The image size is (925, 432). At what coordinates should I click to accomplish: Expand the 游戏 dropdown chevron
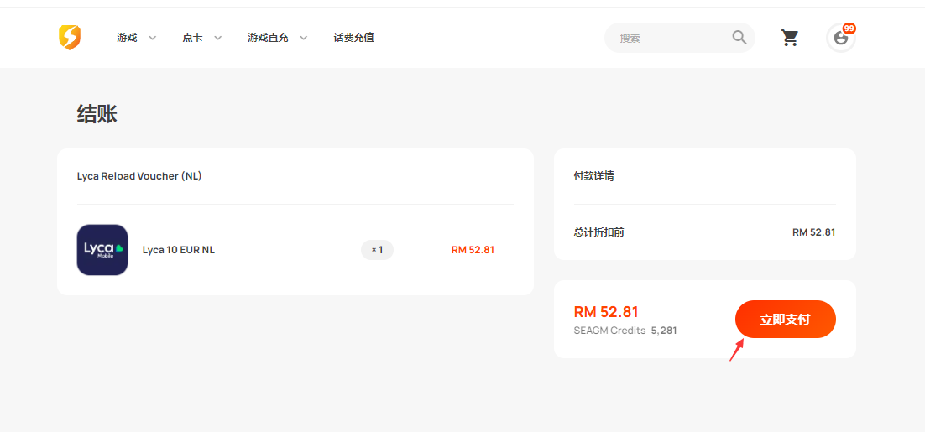point(152,39)
